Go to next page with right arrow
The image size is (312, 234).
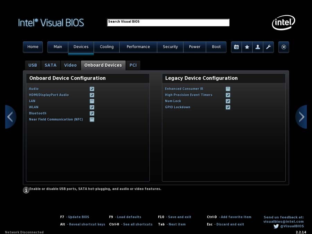(x=301, y=117)
